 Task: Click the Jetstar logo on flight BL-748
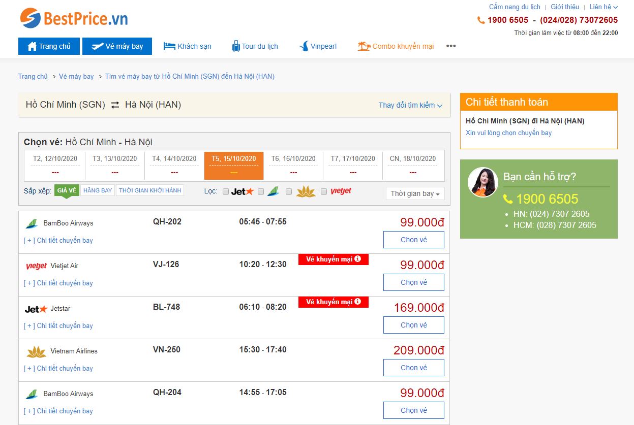36,309
